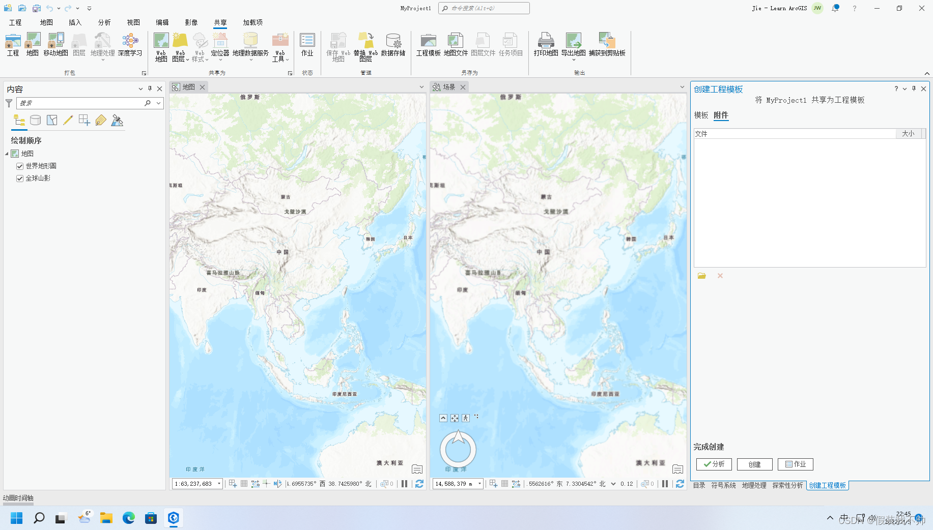This screenshot has width=933, height=530.
Task: Refresh the map view using refresh icon
Action: [419, 484]
